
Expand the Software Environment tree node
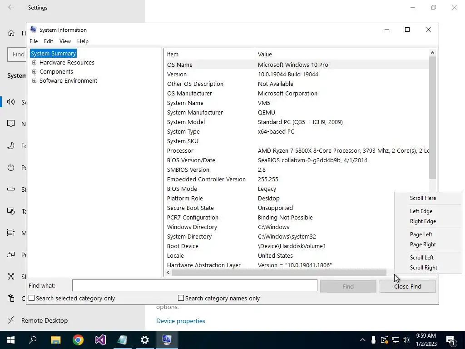click(35, 81)
